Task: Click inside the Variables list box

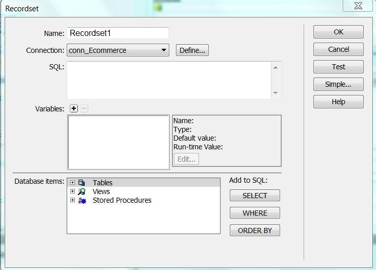Action: tap(118, 142)
